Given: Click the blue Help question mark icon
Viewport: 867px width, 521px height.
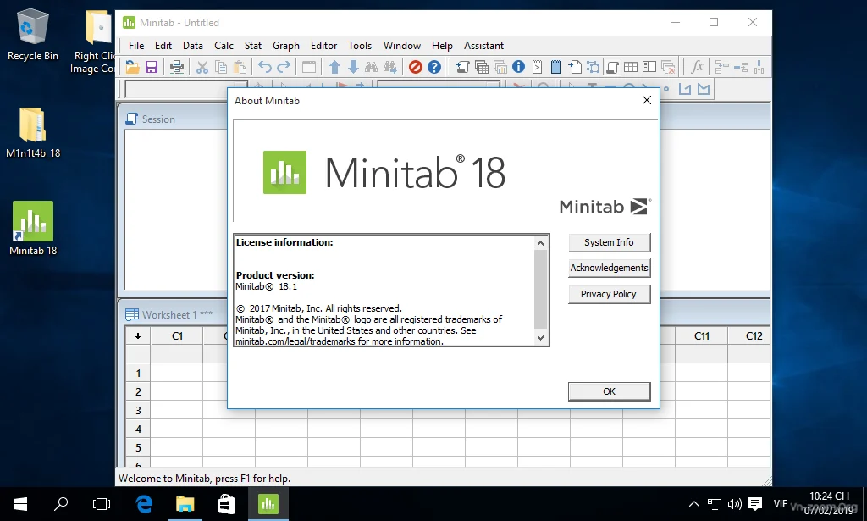Looking at the screenshot, I should click(434, 67).
